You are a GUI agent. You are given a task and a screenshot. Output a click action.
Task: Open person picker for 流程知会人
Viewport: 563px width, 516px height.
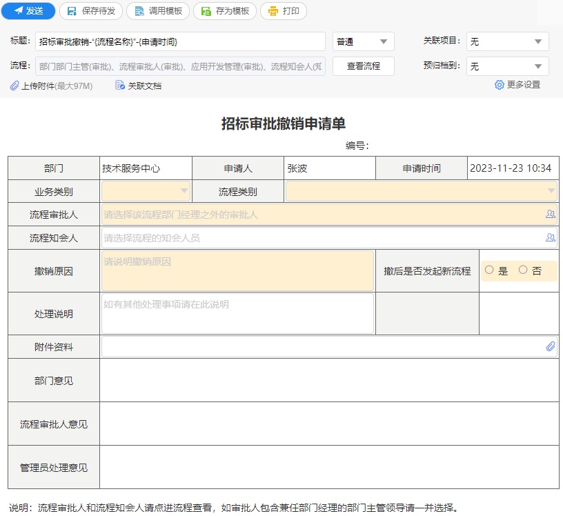(x=550, y=237)
